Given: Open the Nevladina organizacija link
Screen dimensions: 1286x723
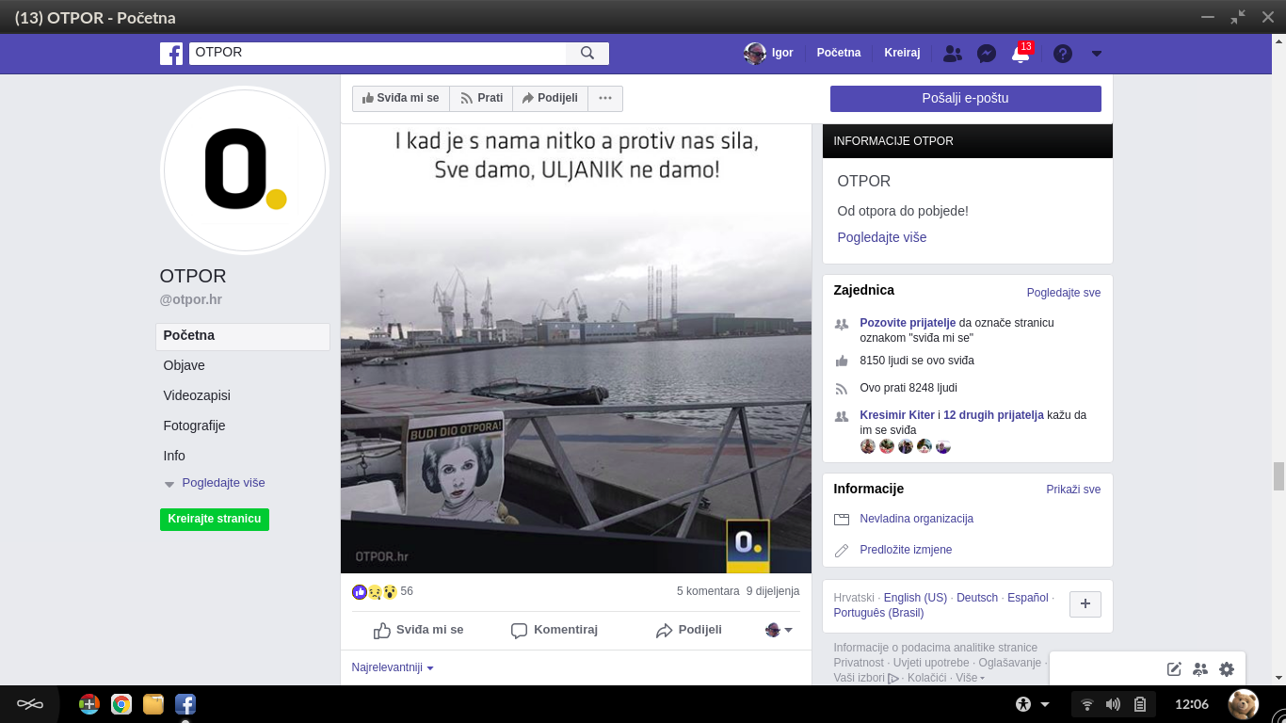Looking at the screenshot, I should click(915, 519).
